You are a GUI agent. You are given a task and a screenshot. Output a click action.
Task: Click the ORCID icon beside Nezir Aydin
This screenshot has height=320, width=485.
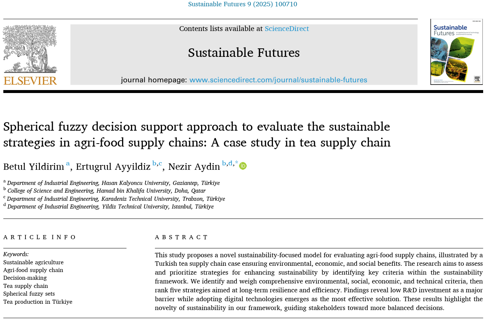click(243, 166)
